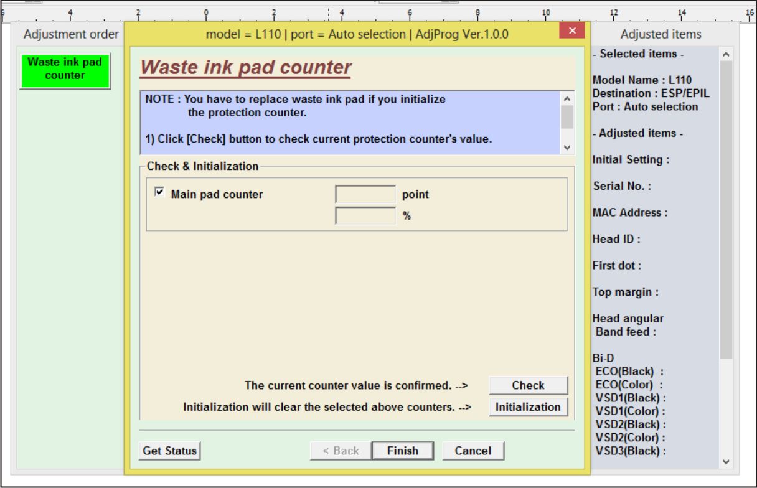This screenshot has height=488, width=757.
Task: Click the Get Status button
Action: [x=169, y=450]
